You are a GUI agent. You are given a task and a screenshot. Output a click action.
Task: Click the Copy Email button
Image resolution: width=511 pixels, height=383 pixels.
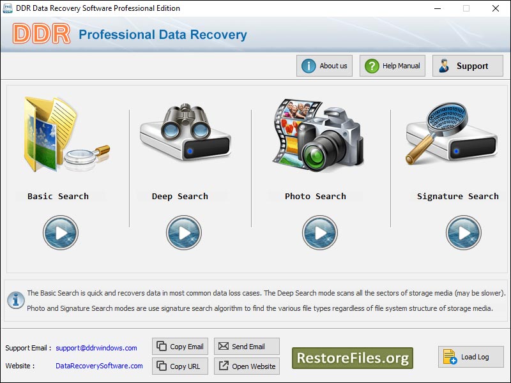(179, 347)
